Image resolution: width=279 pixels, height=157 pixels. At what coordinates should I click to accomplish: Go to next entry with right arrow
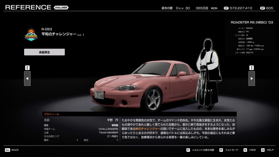pyautogui.click(x=251, y=78)
